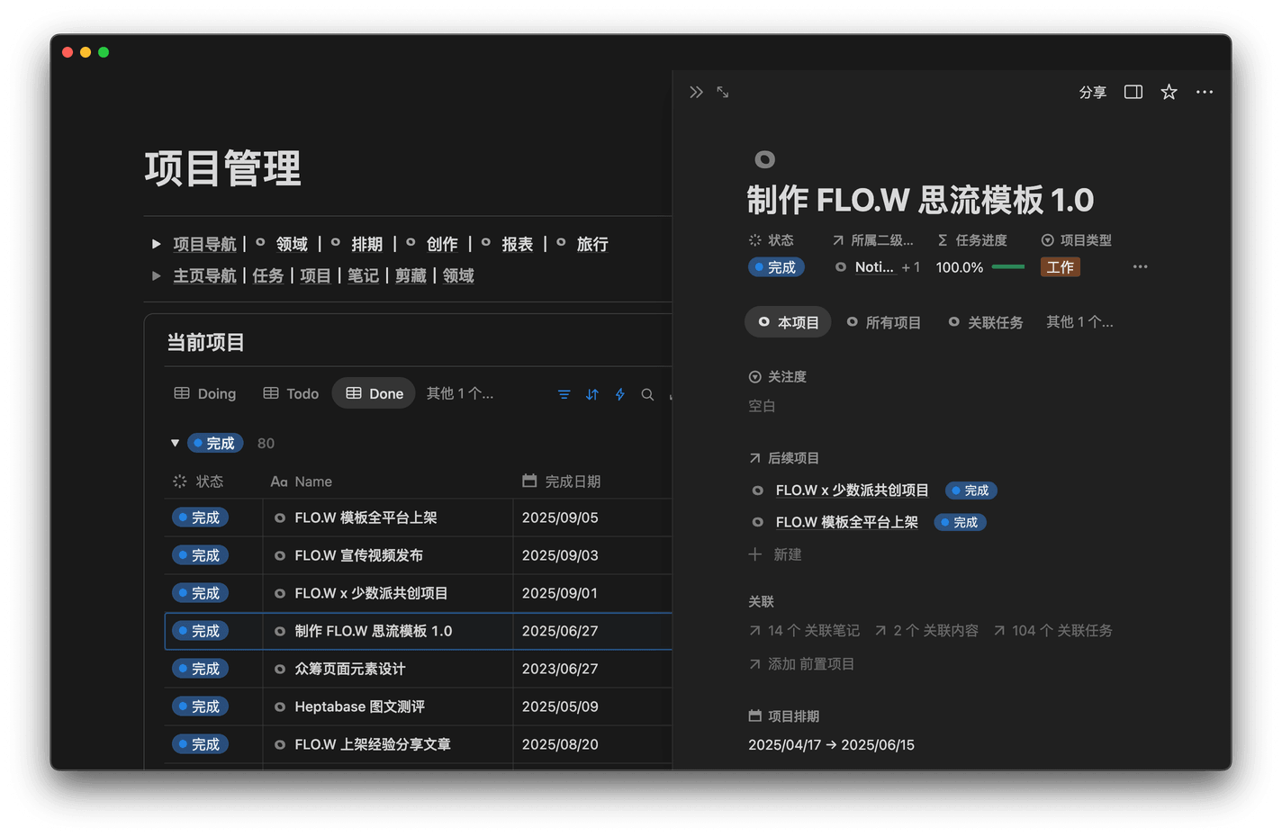Close side peek using double chevron icon
The image size is (1282, 837).
(696, 92)
